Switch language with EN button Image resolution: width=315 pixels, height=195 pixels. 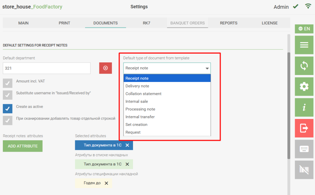tap(304, 29)
